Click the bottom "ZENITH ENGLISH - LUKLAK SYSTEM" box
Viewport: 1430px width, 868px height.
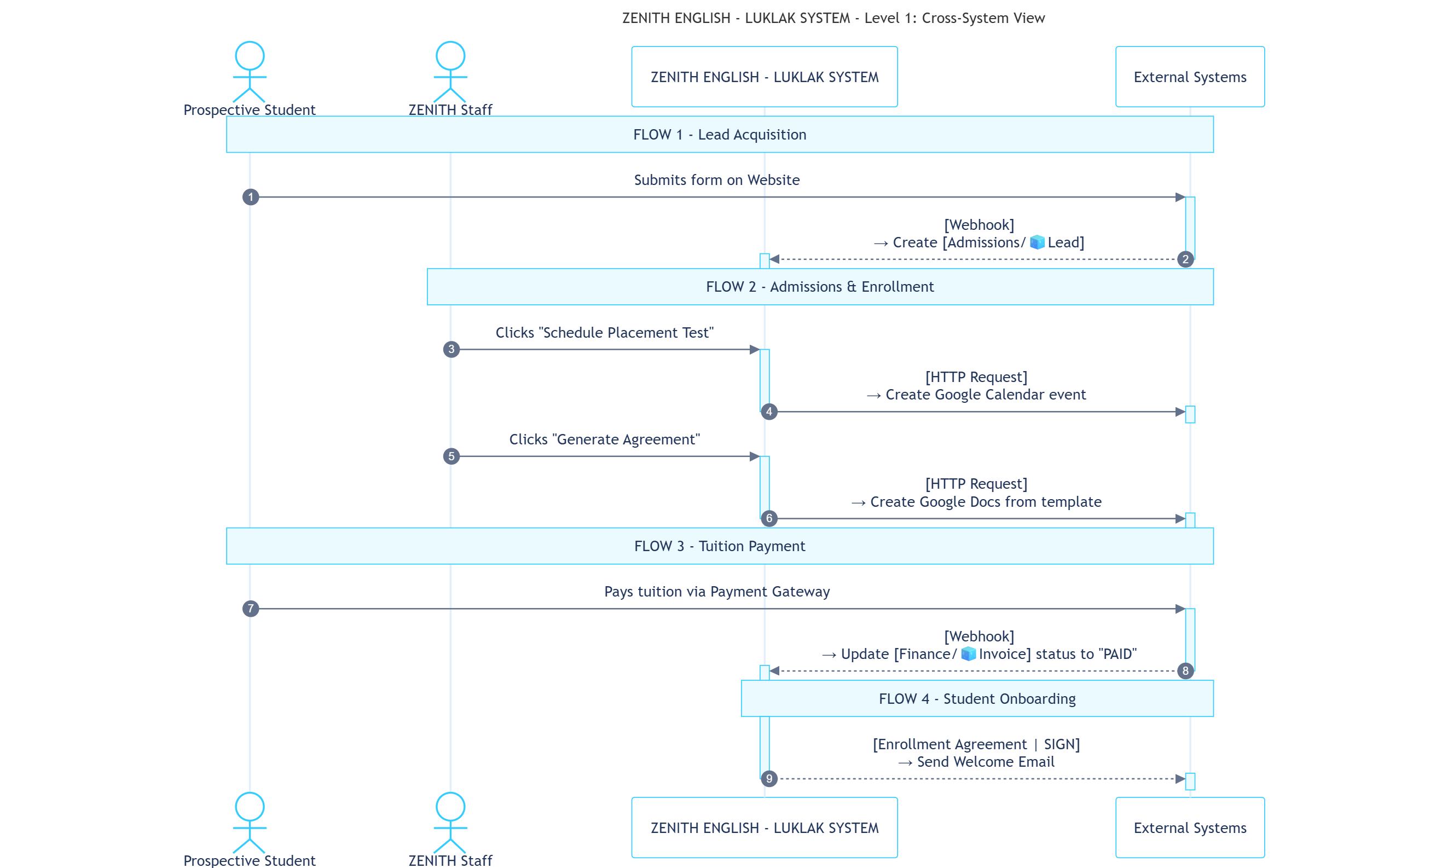click(x=765, y=828)
